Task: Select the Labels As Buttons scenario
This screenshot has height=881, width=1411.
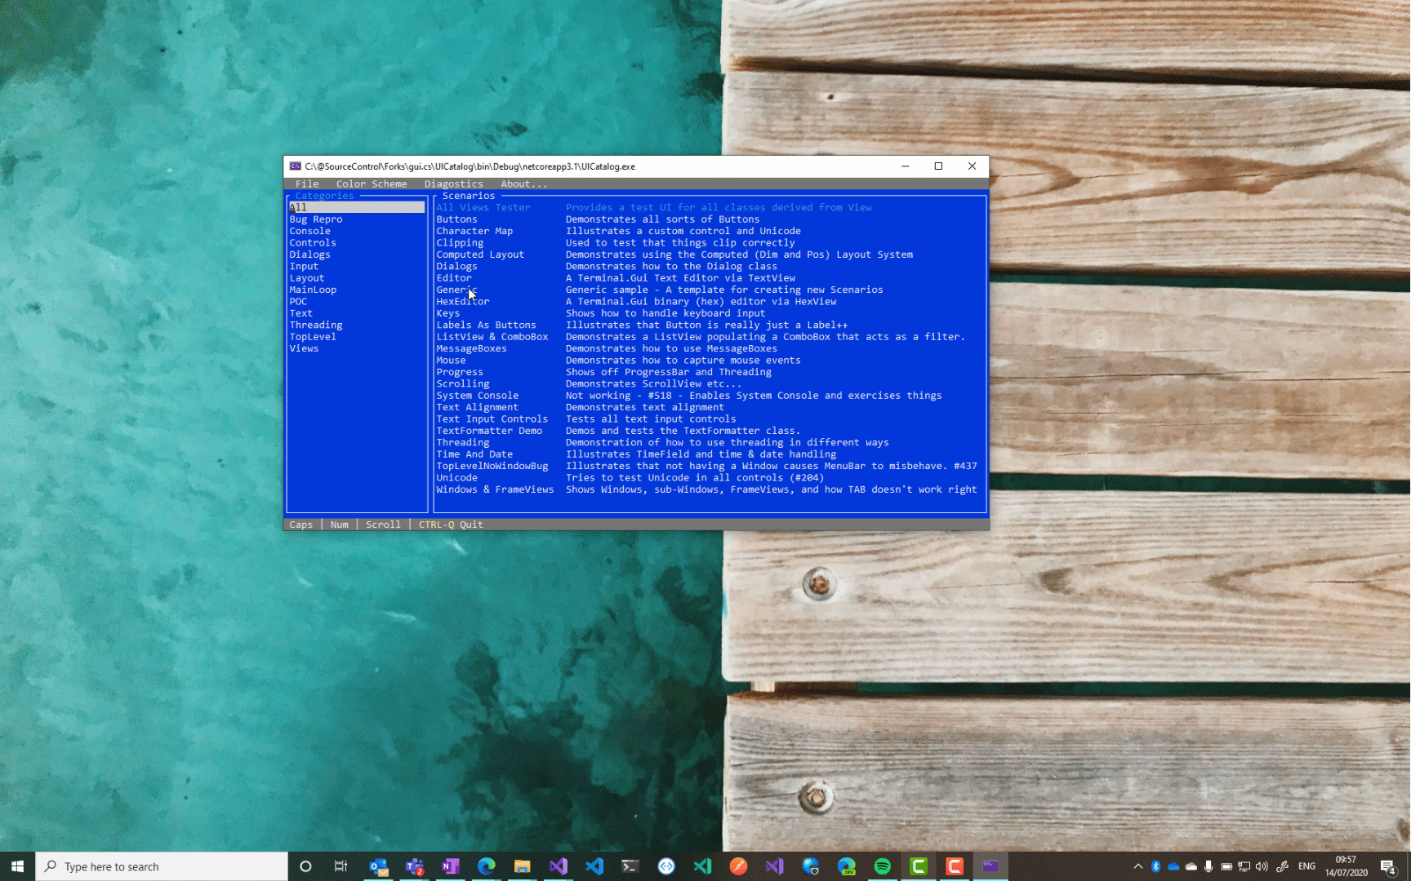Action: pos(486,325)
